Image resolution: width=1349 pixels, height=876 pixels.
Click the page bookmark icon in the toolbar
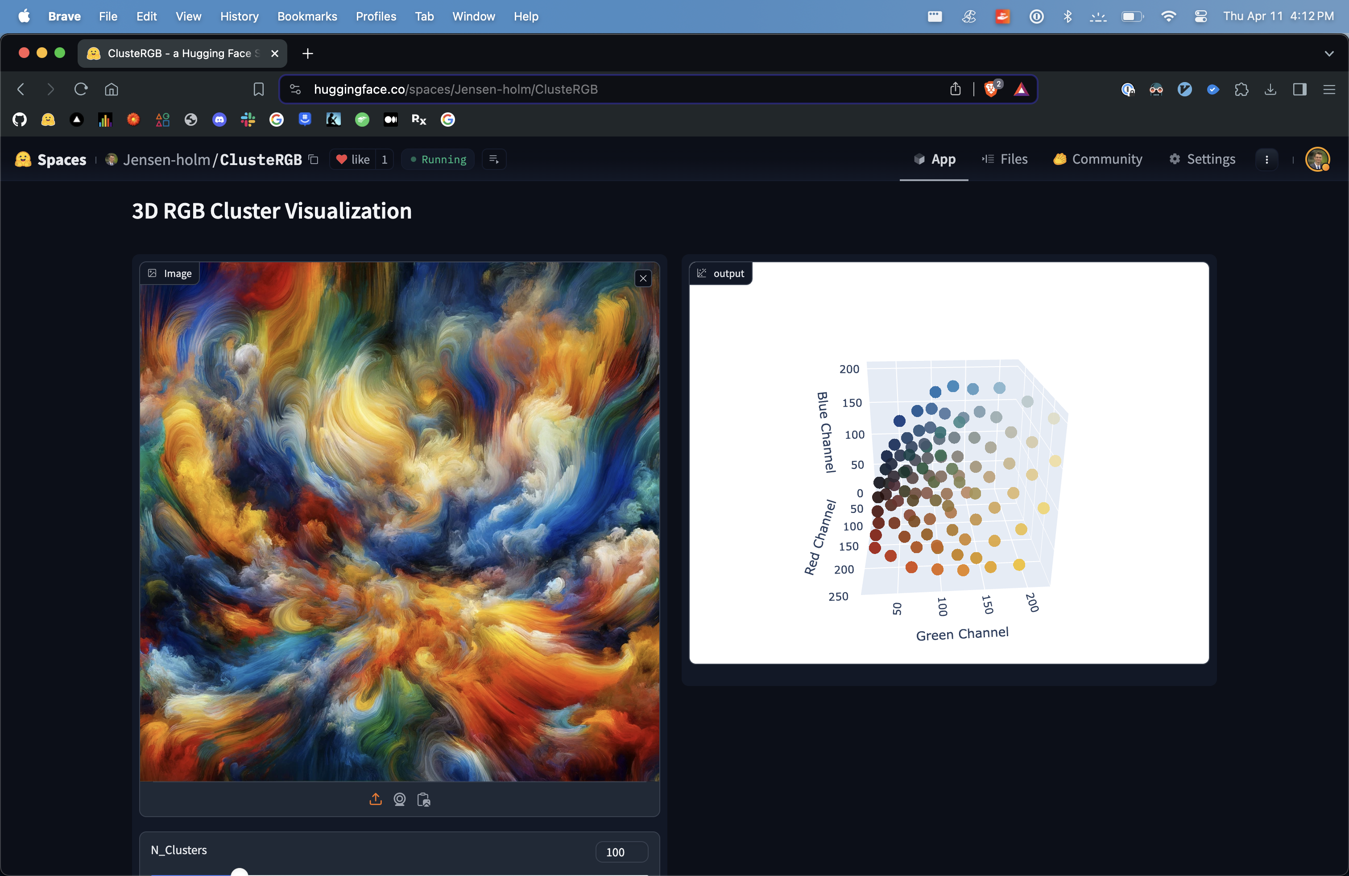tap(258, 89)
